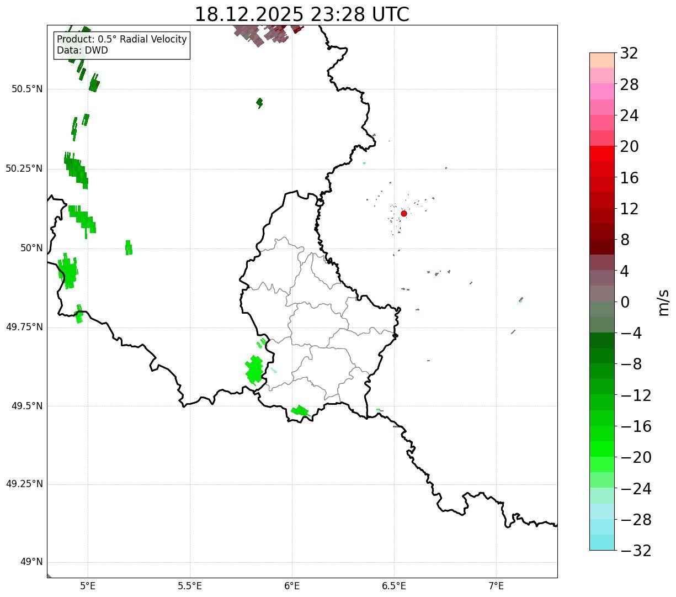Click the 12 colorbar tick label
The width and height of the screenshot is (676, 597).
click(629, 209)
